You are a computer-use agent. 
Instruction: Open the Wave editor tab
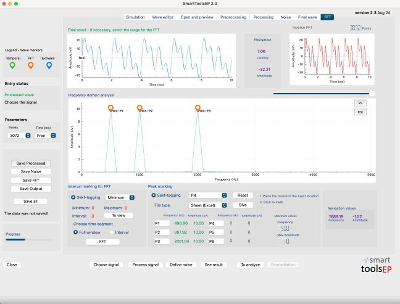pyautogui.click(x=162, y=17)
